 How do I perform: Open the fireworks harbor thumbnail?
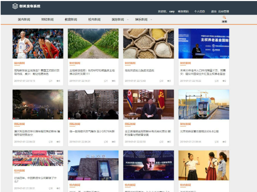[38, 104]
